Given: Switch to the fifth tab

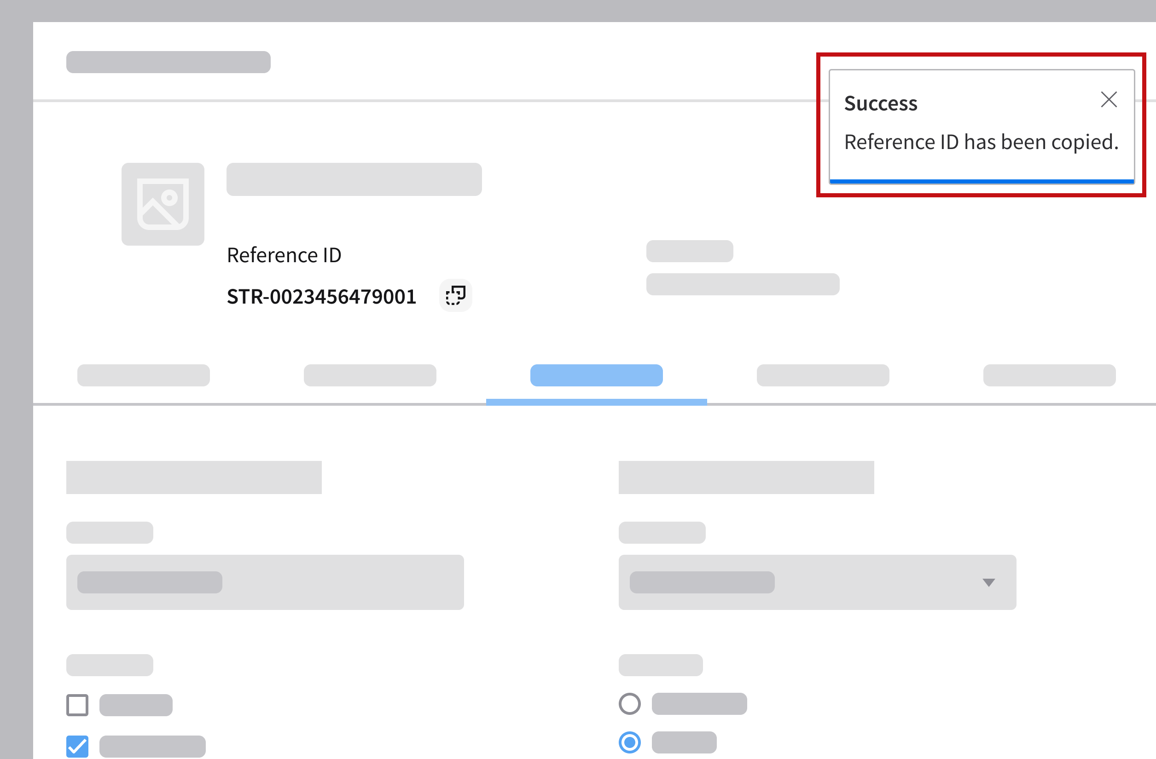Looking at the screenshot, I should pos(1049,375).
